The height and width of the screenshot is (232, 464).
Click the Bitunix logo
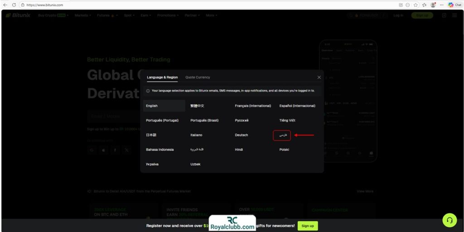click(x=18, y=15)
